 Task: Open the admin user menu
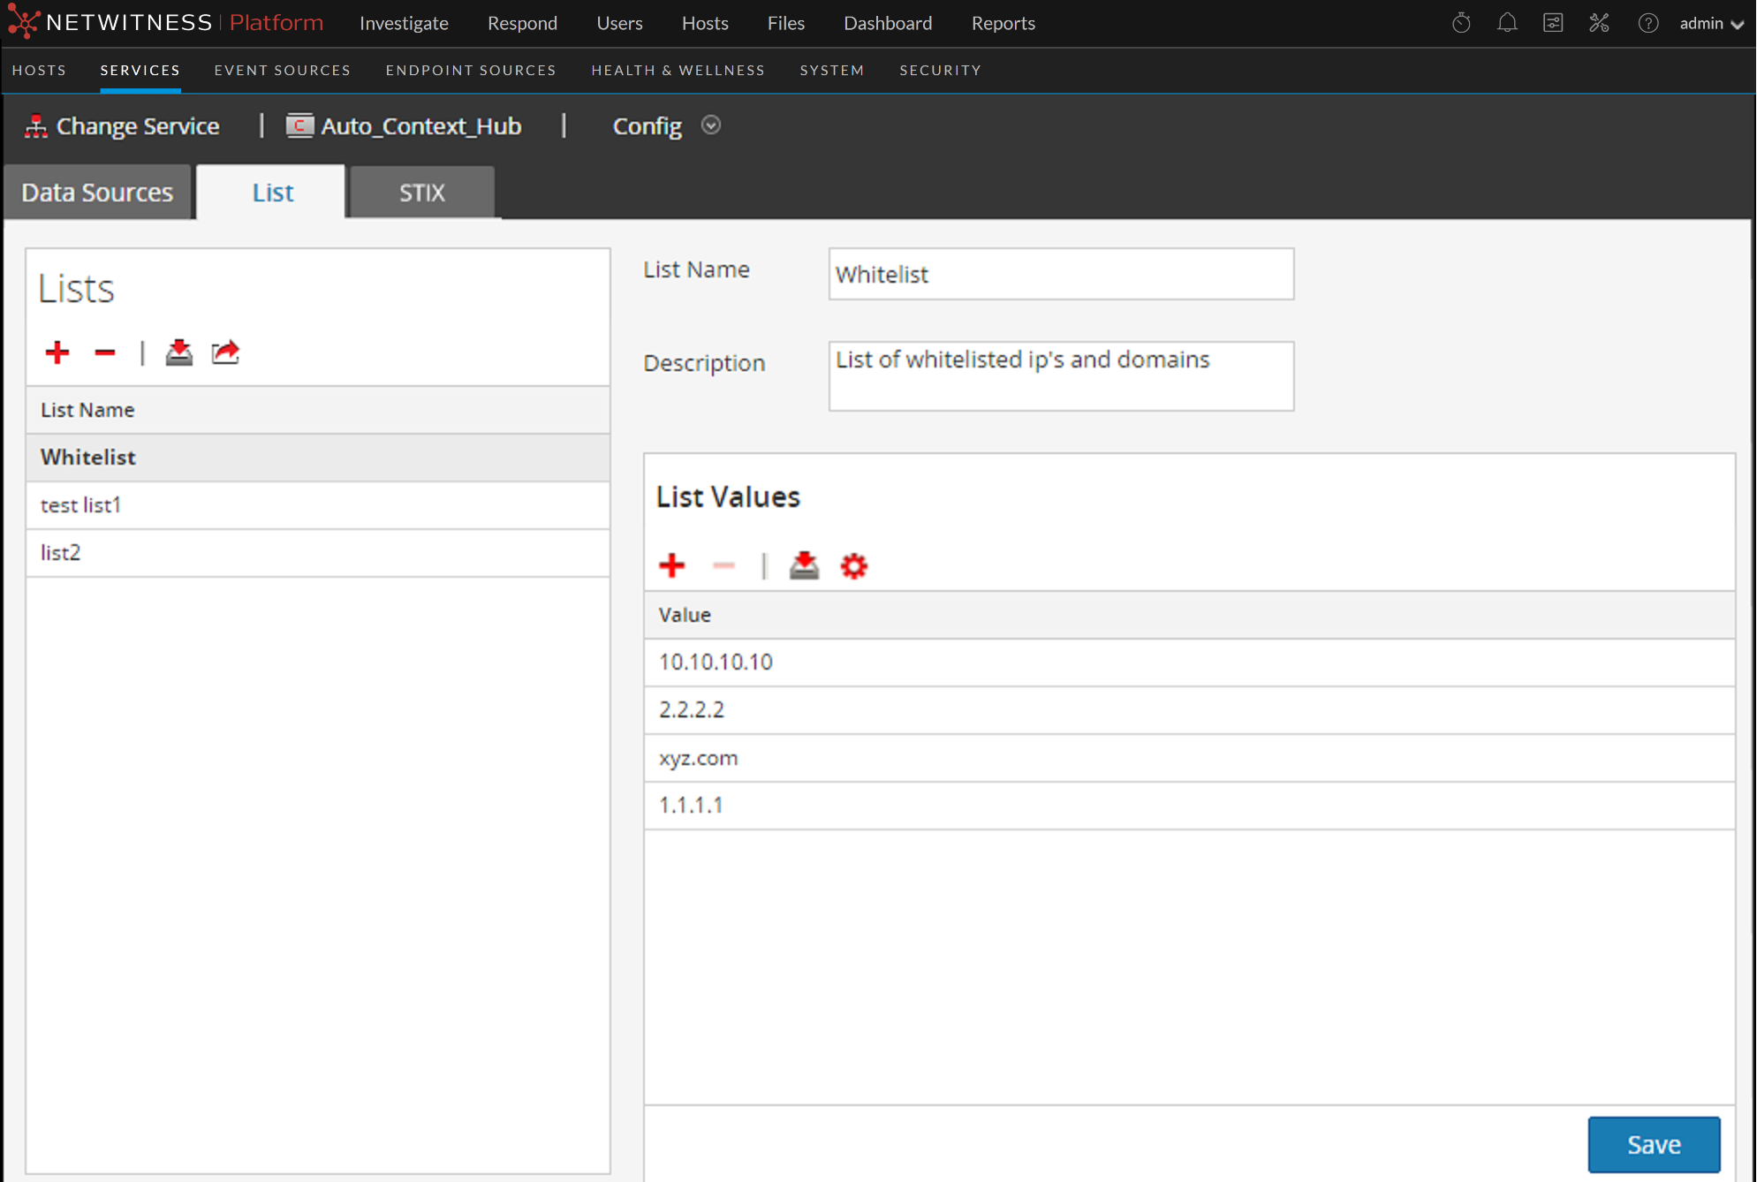1710,24
